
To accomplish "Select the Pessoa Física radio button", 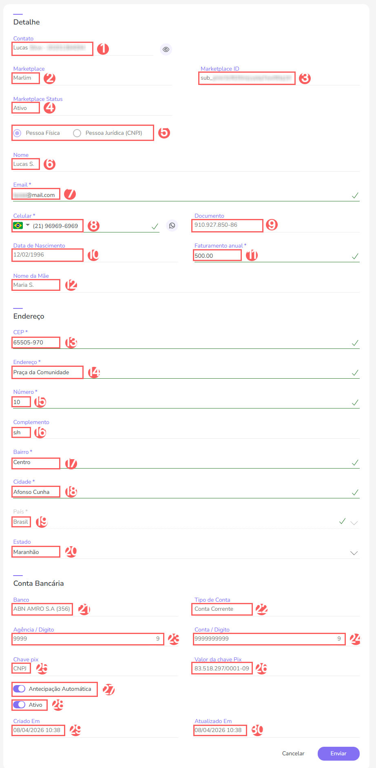I will [17, 133].
